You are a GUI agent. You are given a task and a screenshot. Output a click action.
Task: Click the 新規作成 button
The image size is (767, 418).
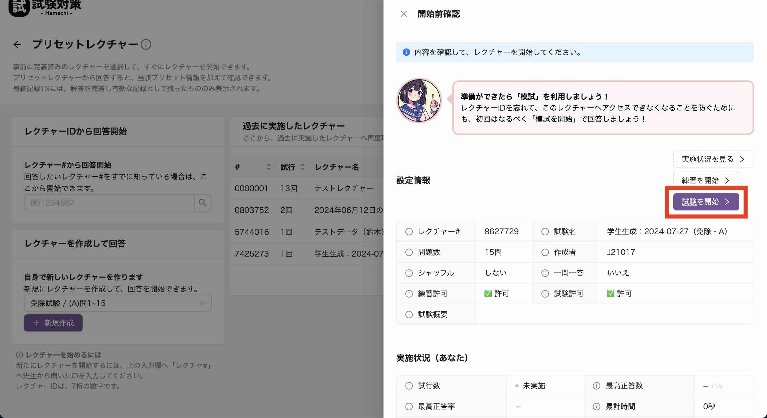tap(53, 323)
